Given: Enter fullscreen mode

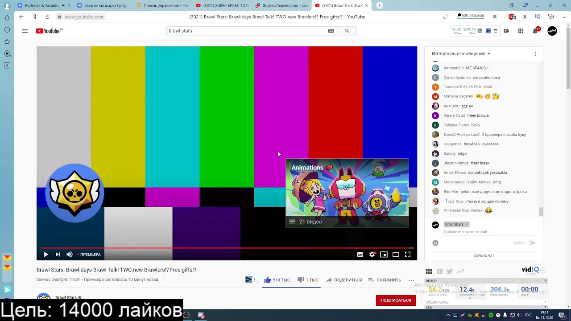Looking at the screenshot, I should pos(408,255).
